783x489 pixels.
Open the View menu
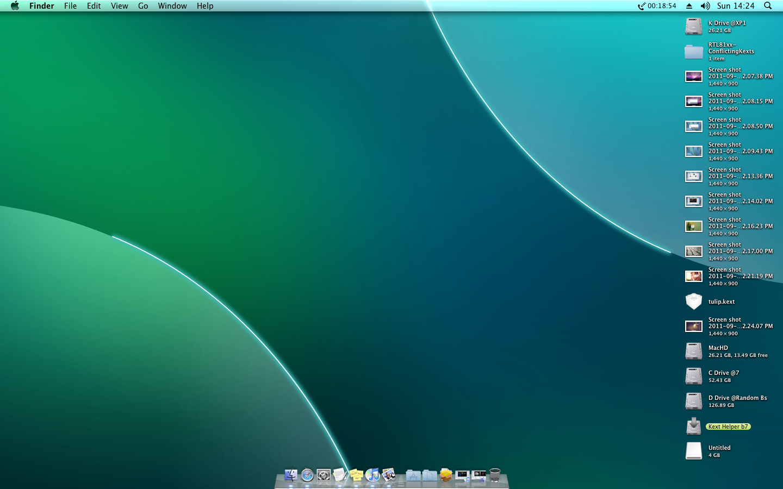119,6
